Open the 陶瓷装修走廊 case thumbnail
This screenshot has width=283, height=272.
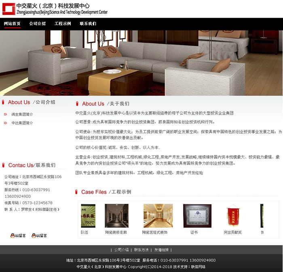[x=116, y=216]
